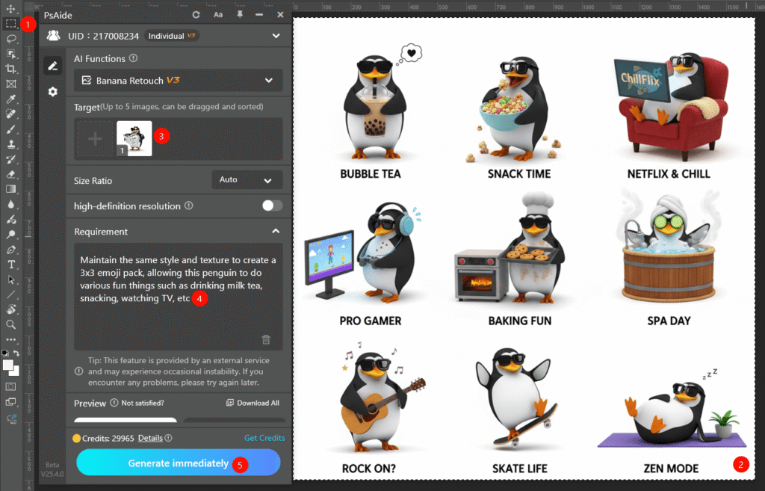Expand the UID account section

pyautogui.click(x=277, y=35)
